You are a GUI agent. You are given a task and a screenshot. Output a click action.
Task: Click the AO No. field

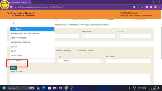tap(134, 36)
